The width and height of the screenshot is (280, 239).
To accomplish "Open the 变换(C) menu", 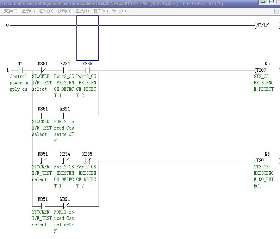I will click(x=10, y=11).
